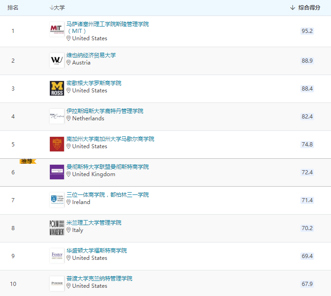Viewport: 331px width, 296px height.
Task: Open the RSM Erasmus logo
Action: coord(57,116)
